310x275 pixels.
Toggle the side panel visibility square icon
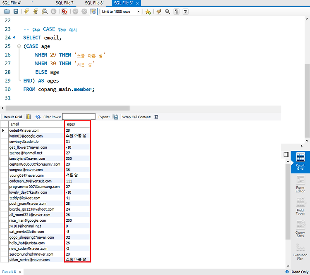(286, 154)
